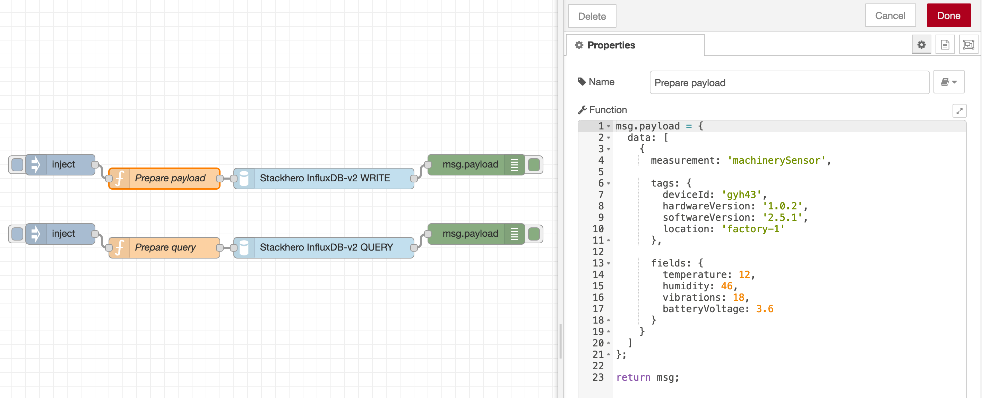The width and height of the screenshot is (982, 398).
Task: Click inside the Prepare payload name field
Action: click(789, 82)
